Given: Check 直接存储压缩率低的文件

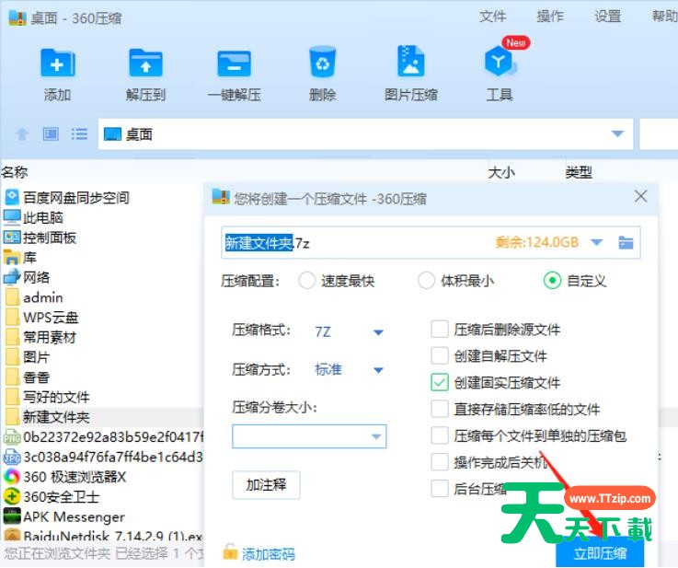Looking at the screenshot, I should click(x=440, y=409).
